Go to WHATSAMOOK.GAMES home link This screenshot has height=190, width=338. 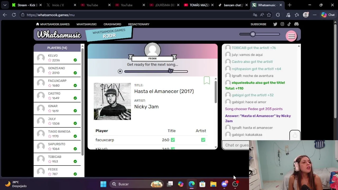(53, 24)
